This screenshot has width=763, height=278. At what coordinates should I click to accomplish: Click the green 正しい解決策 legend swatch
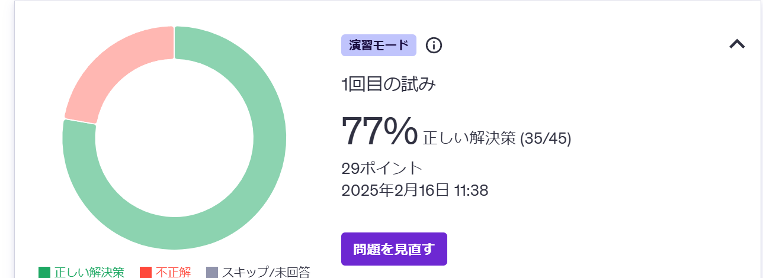(44, 273)
